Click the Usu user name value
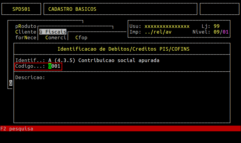 (x=167, y=26)
